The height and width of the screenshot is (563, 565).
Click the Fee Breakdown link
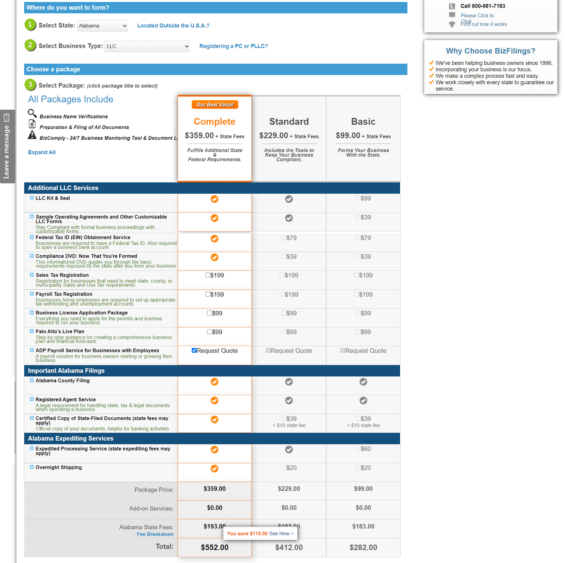click(155, 534)
